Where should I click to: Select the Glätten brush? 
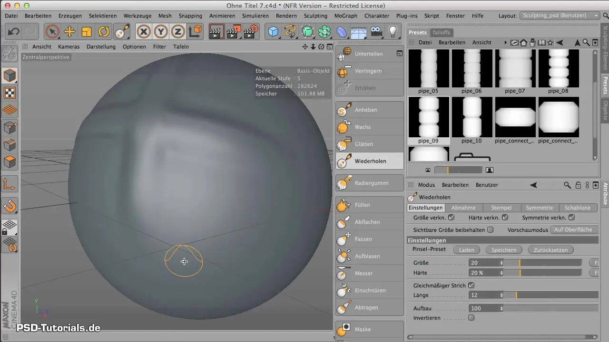pyautogui.click(x=370, y=144)
